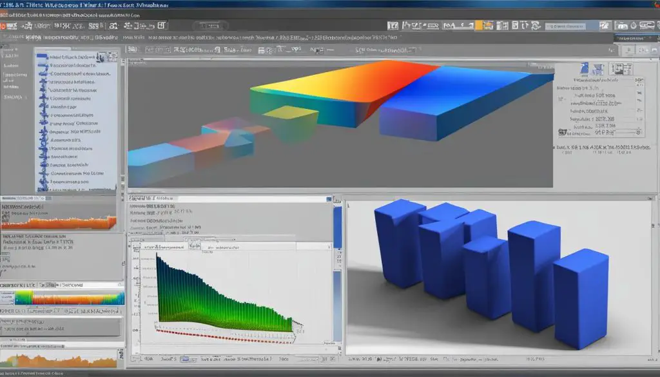The width and height of the screenshot is (660, 377).
Task: Click the orange highlighted icon in top toolbar
Action: coord(479,26)
